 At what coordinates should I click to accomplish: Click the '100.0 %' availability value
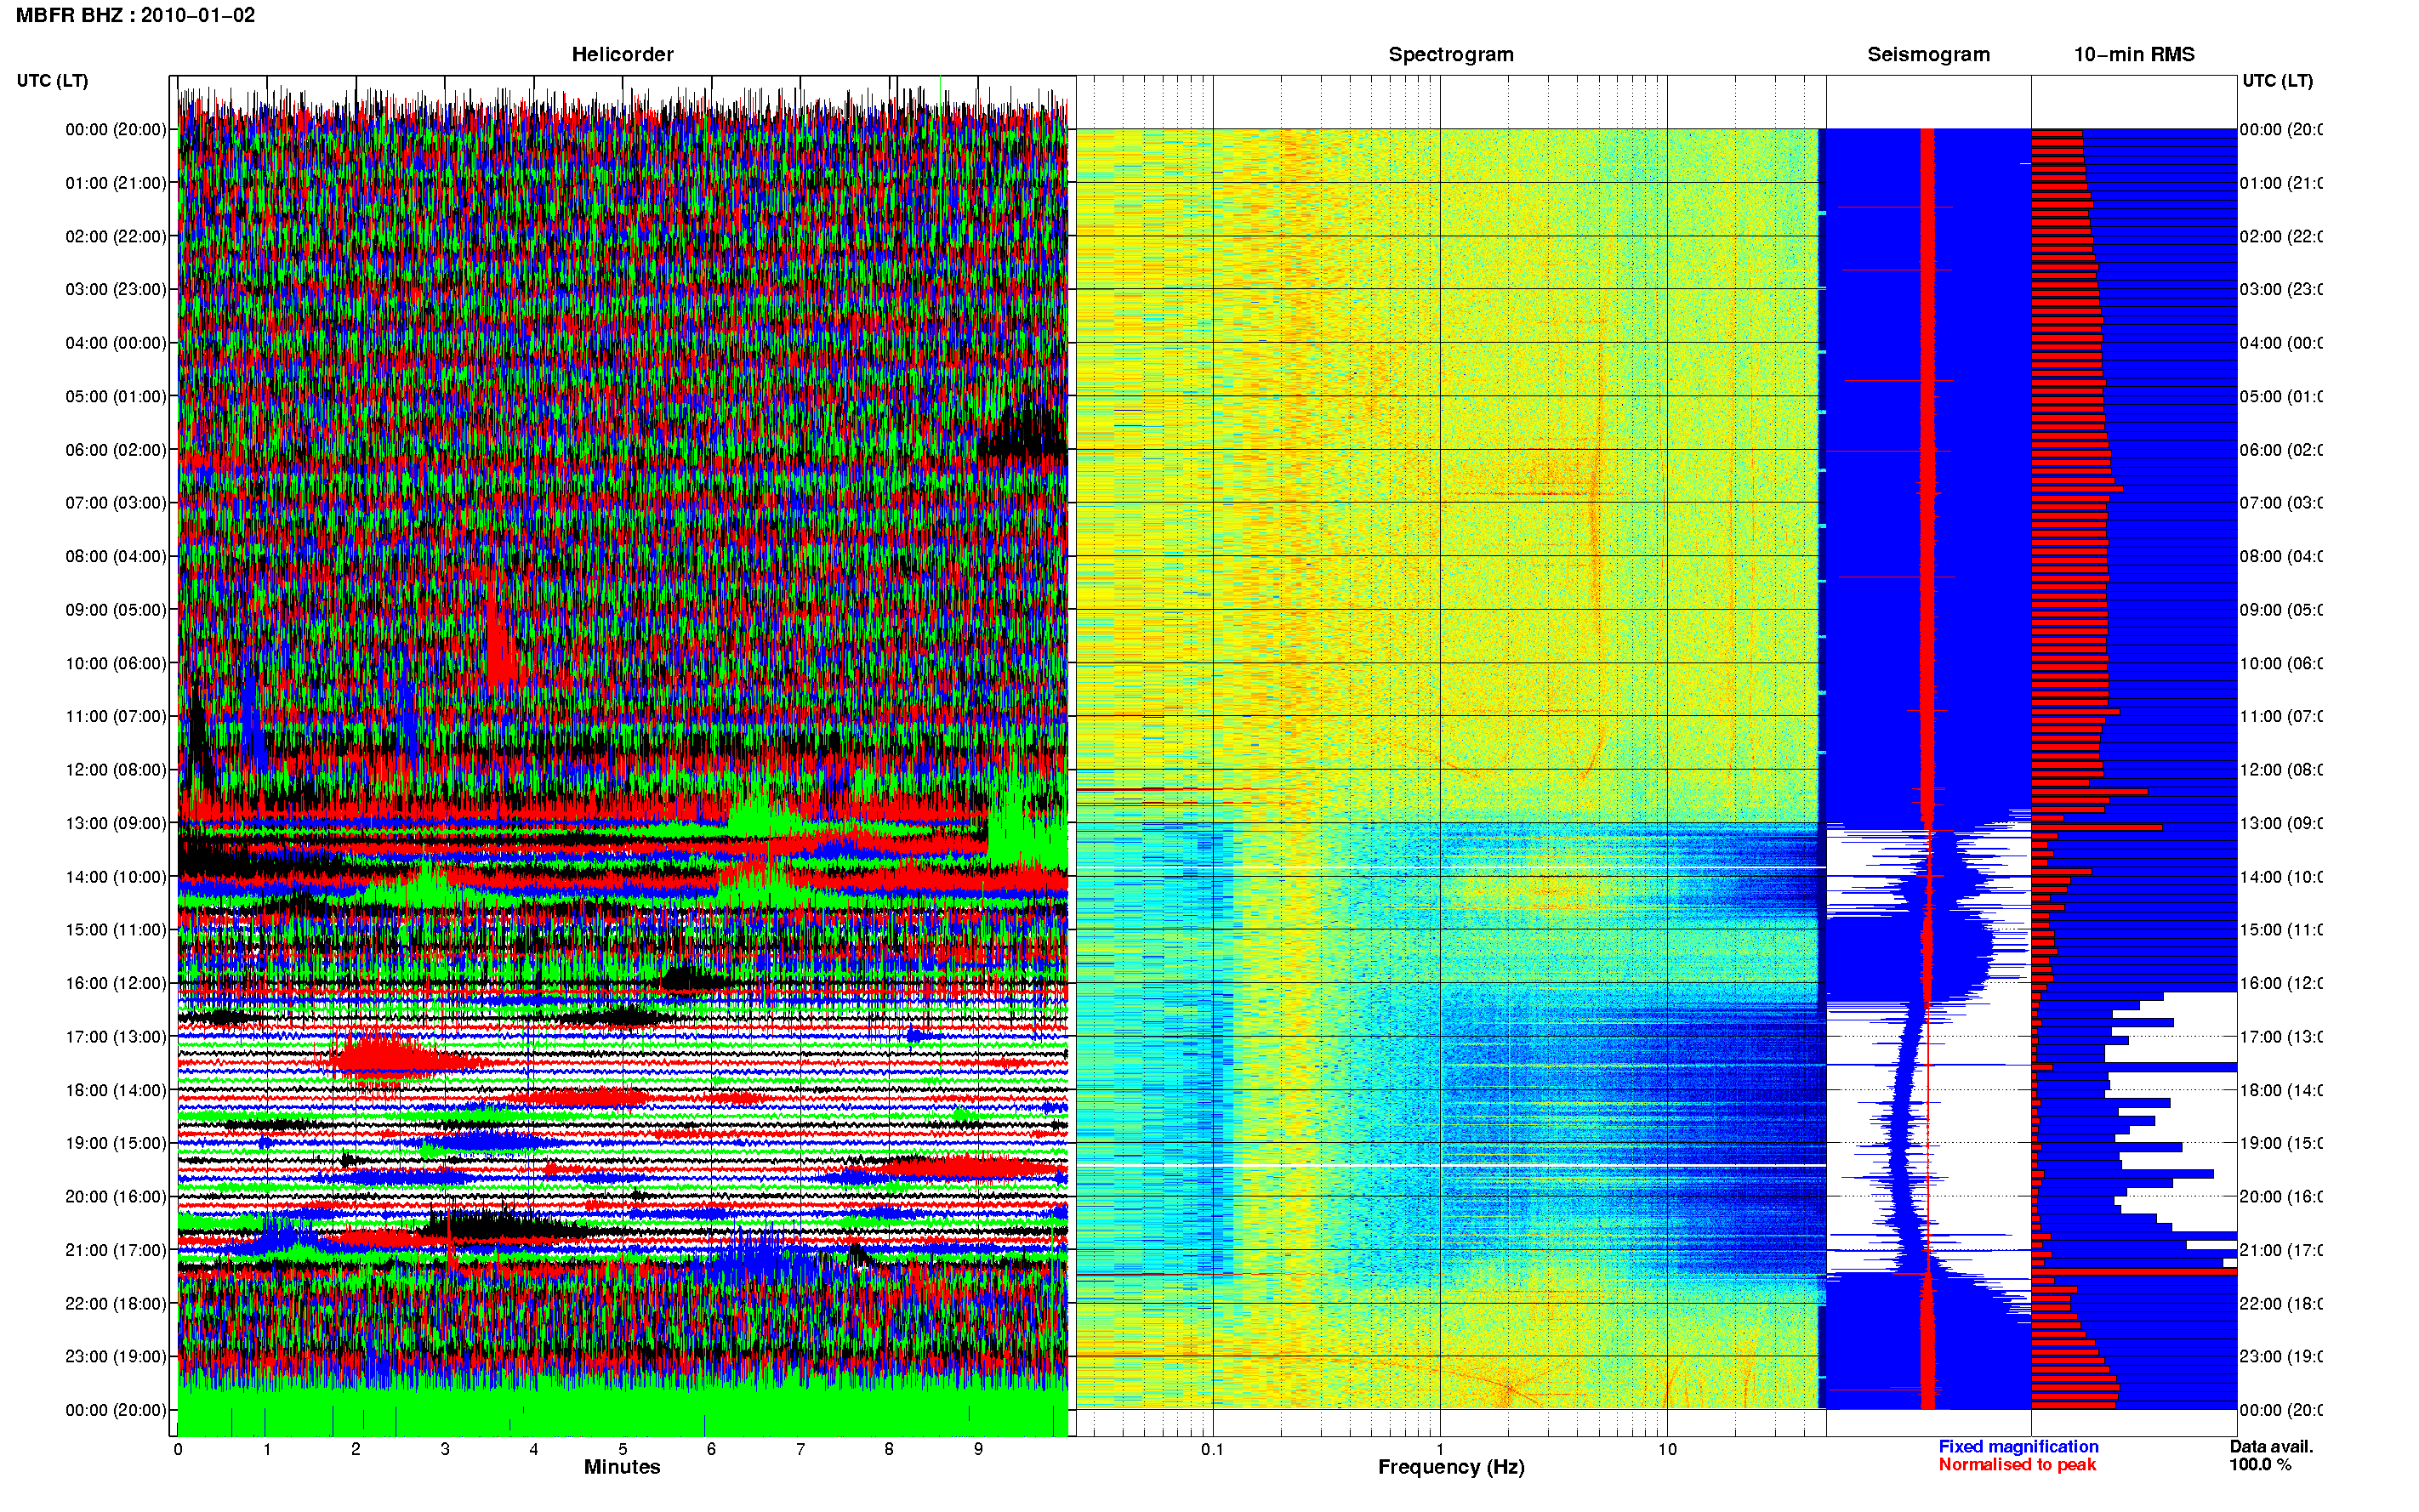click(x=2260, y=1464)
